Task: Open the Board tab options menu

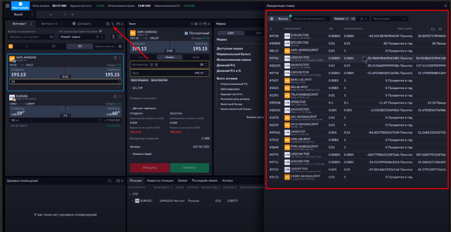Action: 32,15
